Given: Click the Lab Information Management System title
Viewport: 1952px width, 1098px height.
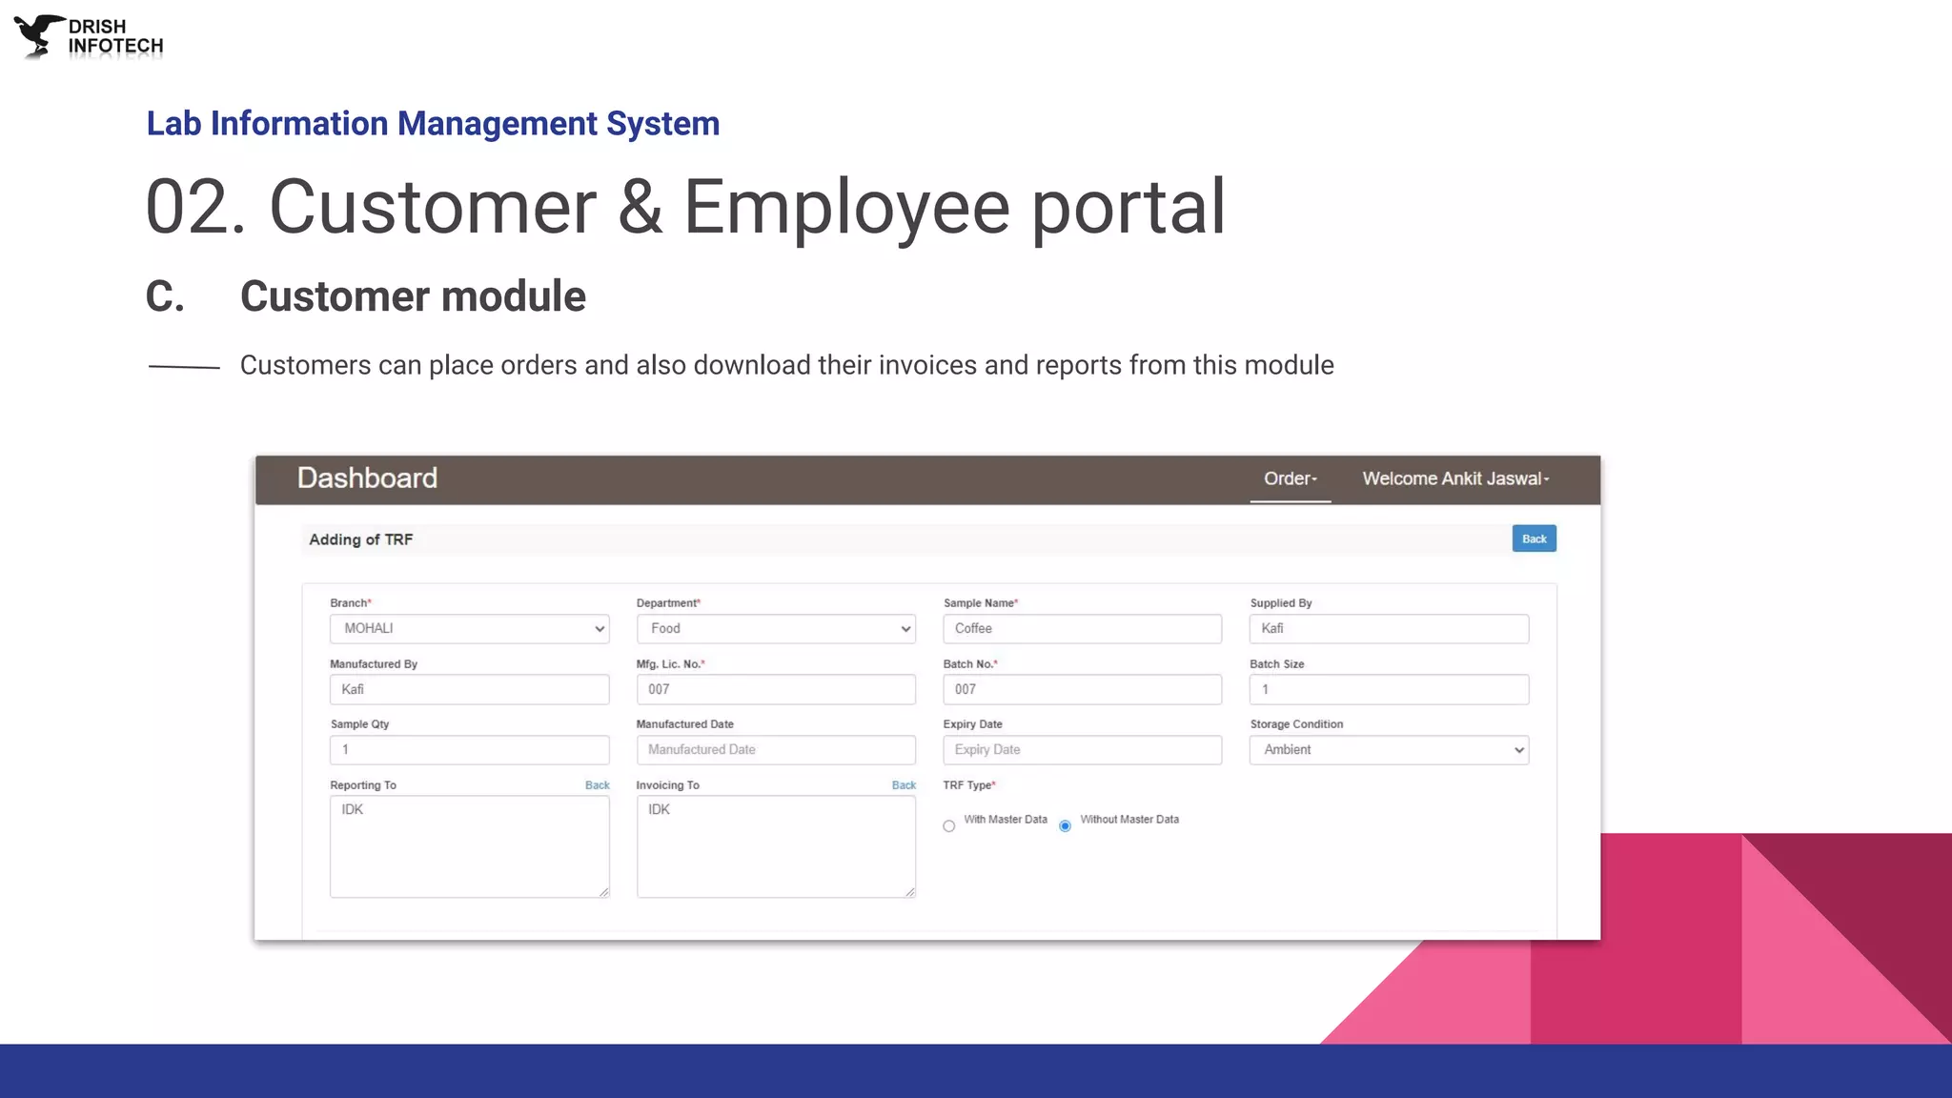Looking at the screenshot, I should point(433,124).
